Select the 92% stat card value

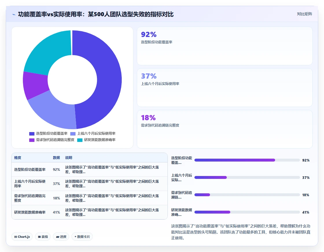pyautogui.click(x=149, y=34)
